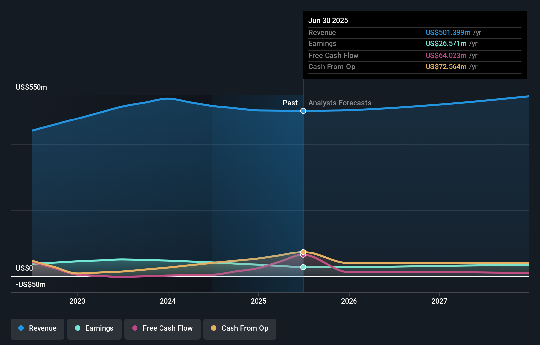Click the free cash flow value US$64.023m
540x345 pixels.
pyautogui.click(x=446, y=55)
